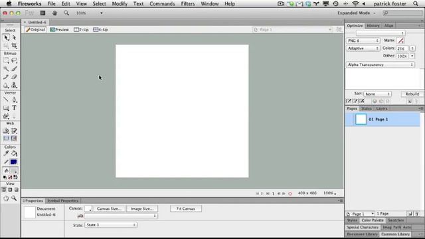Image resolution: width=425 pixels, height=239 pixels.
Task: Open the PNG 8 export format dropdown
Action: (363, 40)
